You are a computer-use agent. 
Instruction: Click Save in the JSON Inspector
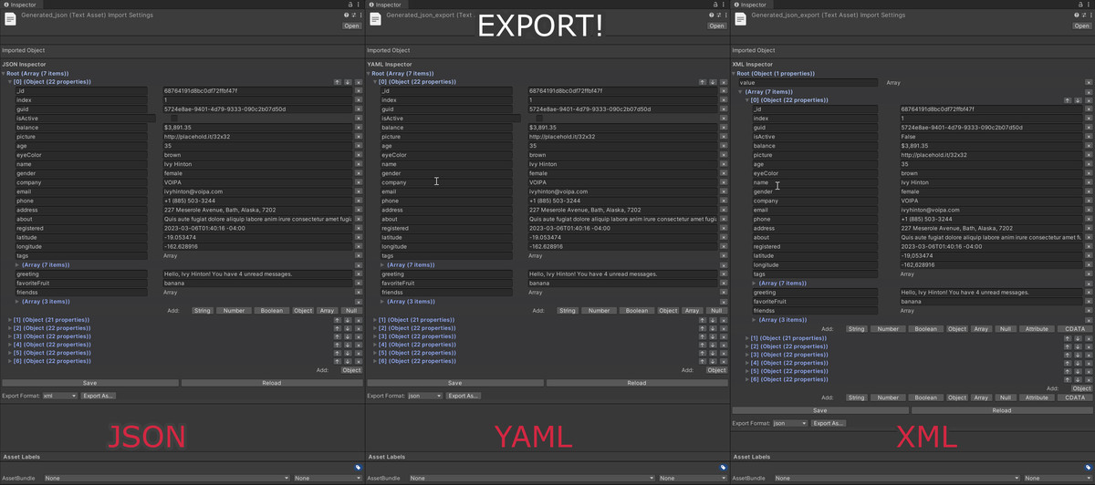pos(90,383)
